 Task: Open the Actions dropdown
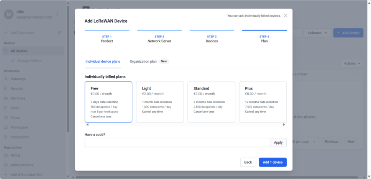pos(351,63)
